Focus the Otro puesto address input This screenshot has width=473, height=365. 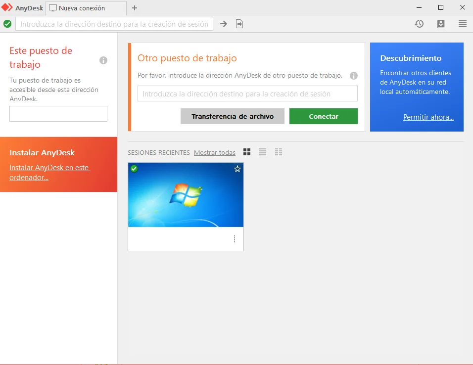[x=247, y=93]
